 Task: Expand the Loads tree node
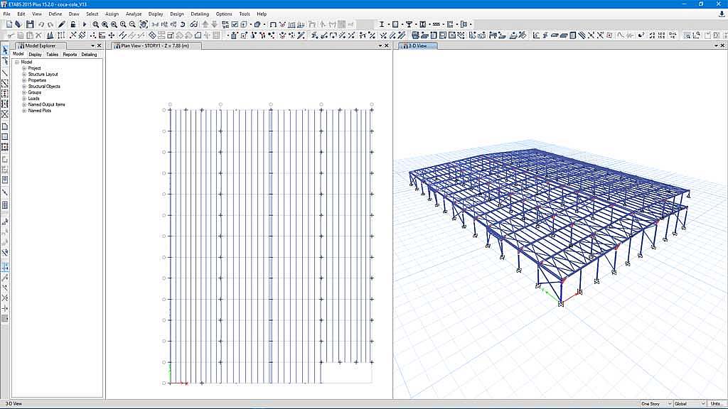23,99
